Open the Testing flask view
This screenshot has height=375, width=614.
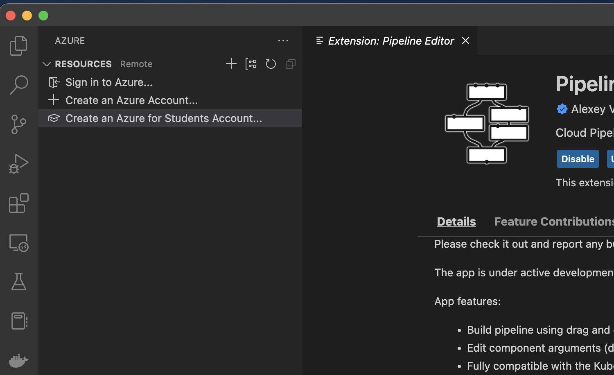click(x=19, y=282)
